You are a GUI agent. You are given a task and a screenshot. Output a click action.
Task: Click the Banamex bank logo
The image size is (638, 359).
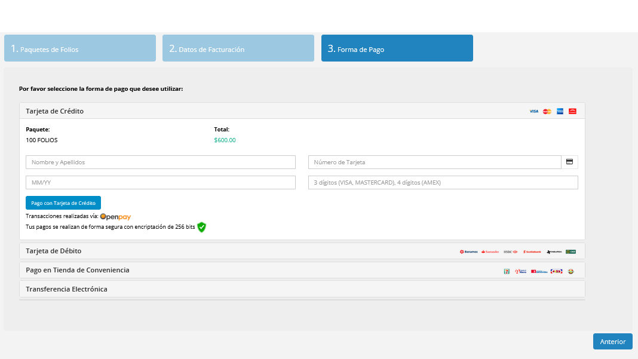click(469, 251)
